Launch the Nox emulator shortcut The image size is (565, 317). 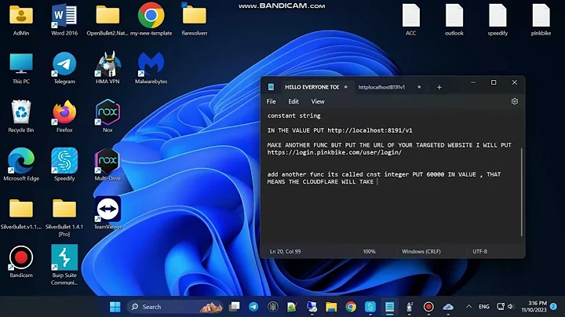108,117
